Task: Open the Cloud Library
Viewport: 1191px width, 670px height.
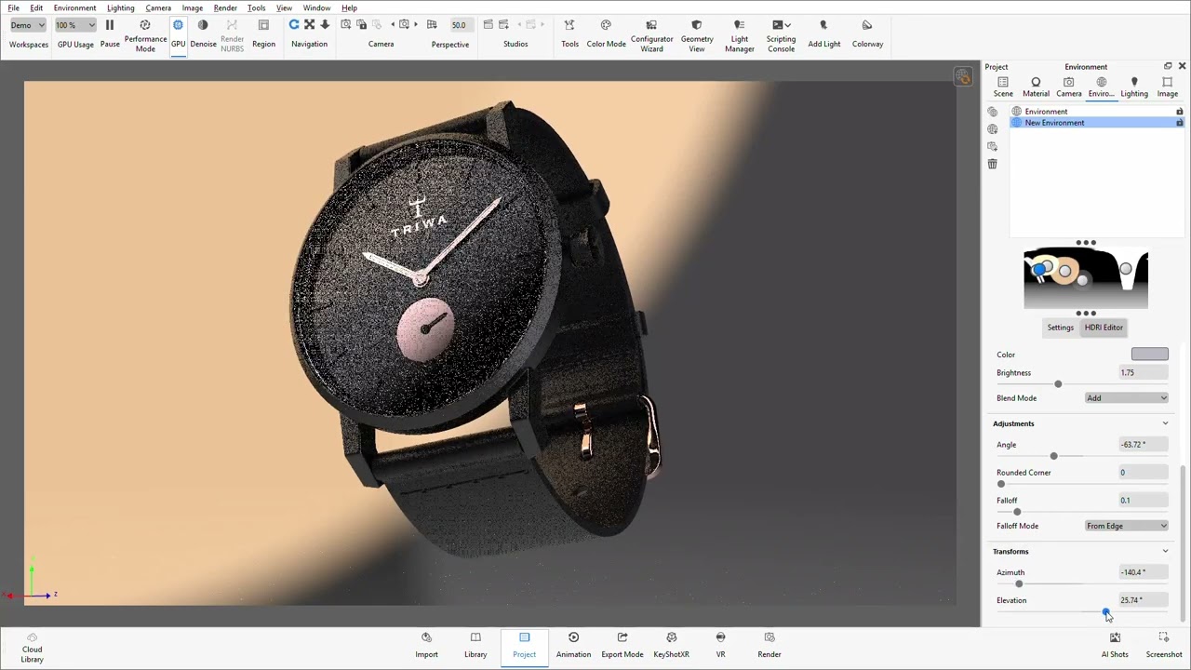Action: click(x=33, y=648)
